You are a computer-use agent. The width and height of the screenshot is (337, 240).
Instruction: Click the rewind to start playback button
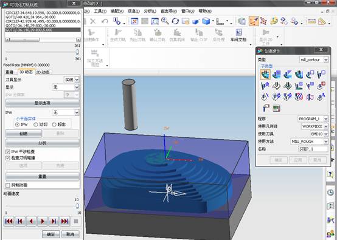point(9,221)
